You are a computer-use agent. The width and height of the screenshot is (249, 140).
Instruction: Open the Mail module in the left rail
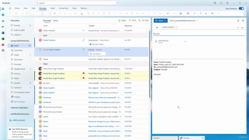click(x=3, y=9)
